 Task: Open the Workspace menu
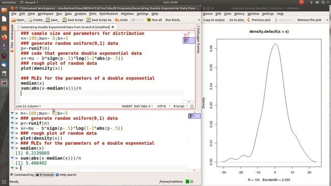[x=46, y=14]
